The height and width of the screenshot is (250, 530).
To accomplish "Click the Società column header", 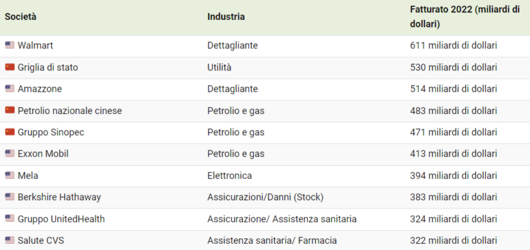I will (20, 17).
